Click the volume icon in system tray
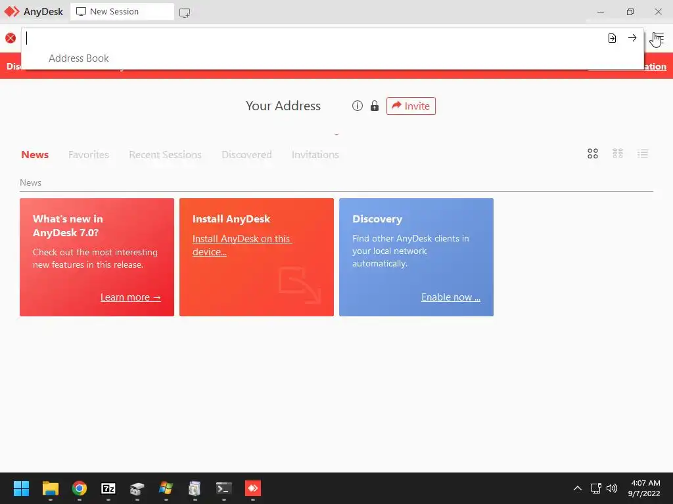The width and height of the screenshot is (673, 504). (x=612, y=488)
